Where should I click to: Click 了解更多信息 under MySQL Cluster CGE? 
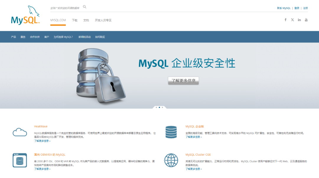[x=193, y=169]
